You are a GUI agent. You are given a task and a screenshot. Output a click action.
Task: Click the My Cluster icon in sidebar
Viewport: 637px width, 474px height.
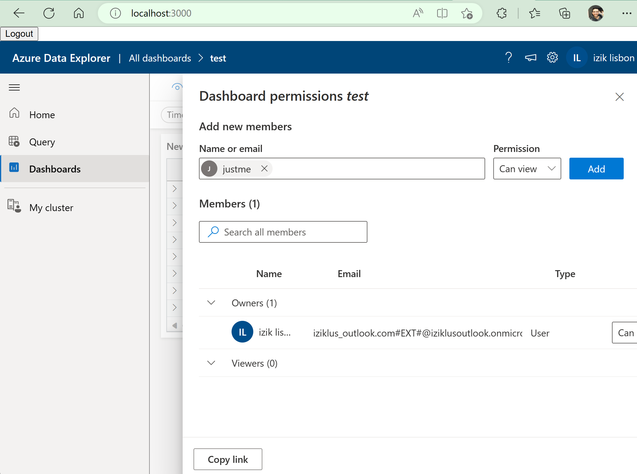(14, 207)
